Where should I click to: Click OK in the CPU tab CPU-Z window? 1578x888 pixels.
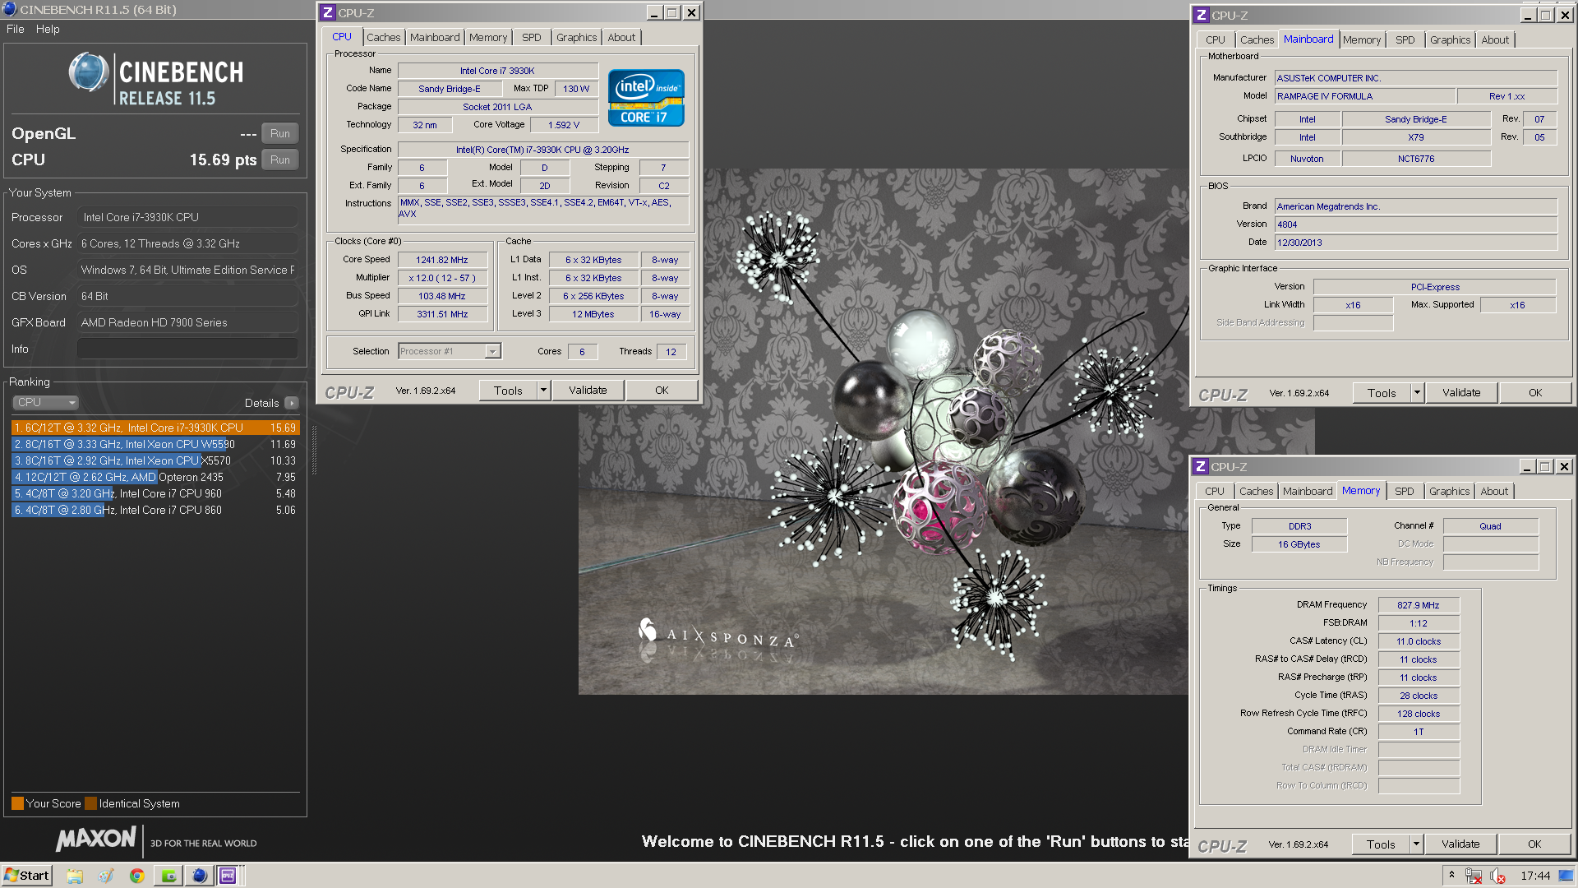[662, 391]
